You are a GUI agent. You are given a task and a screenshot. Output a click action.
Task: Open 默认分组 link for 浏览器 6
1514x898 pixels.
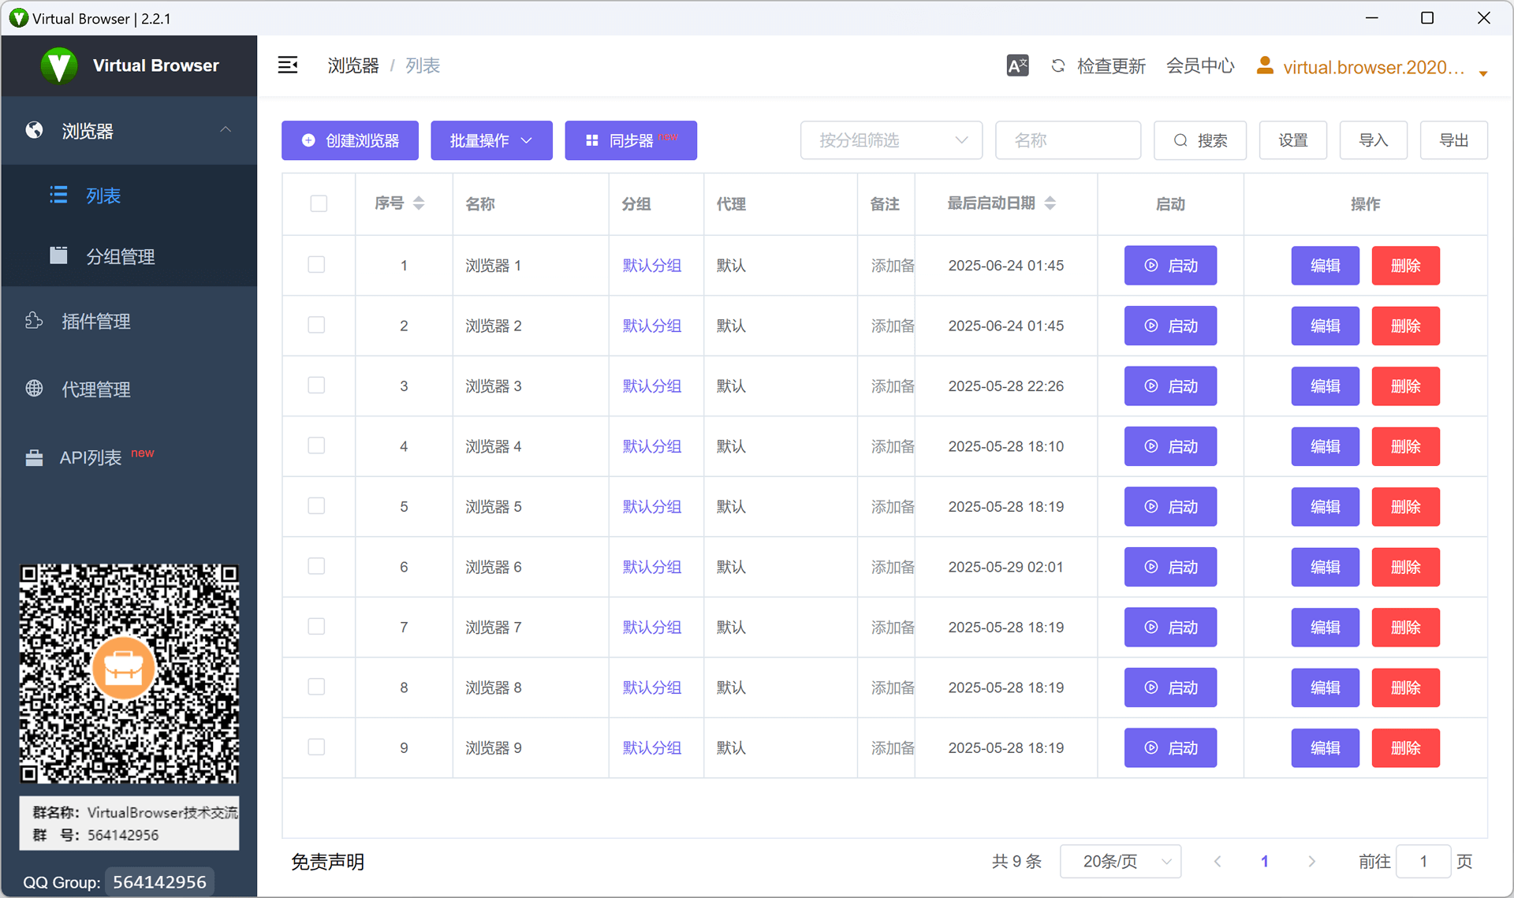(x=652, y=566)
